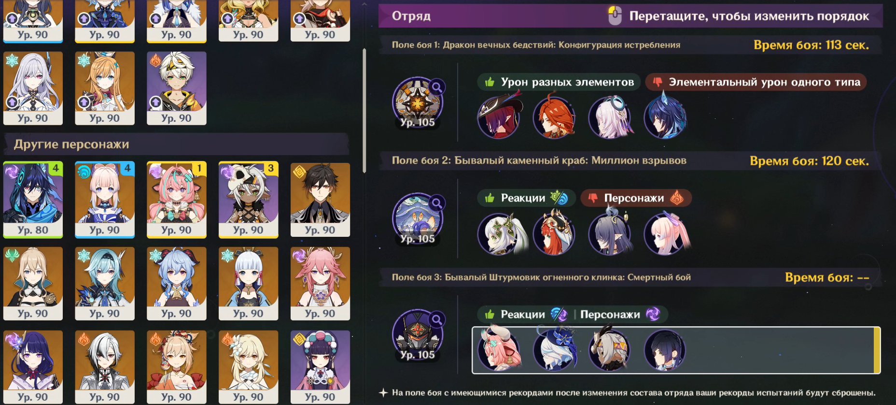Select the hydro pink-haired card numbered 4
Viewport: 896px width, 405px height.
click(x=105, y=200)
